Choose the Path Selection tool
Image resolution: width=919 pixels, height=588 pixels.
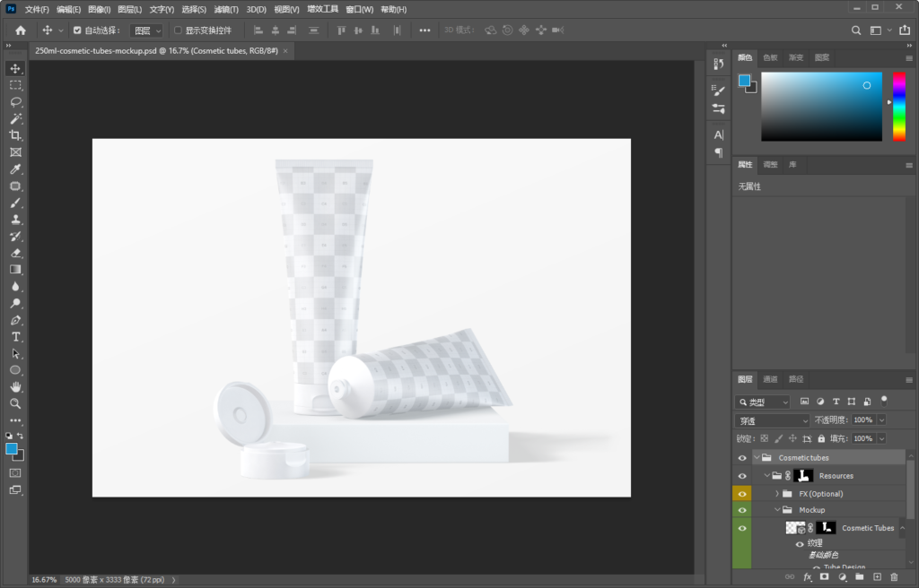point(15,354)
